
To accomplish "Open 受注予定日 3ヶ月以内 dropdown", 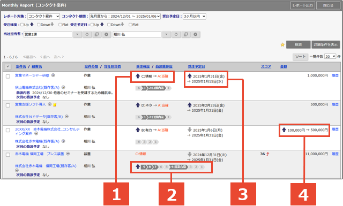I will tap(195, 16).
